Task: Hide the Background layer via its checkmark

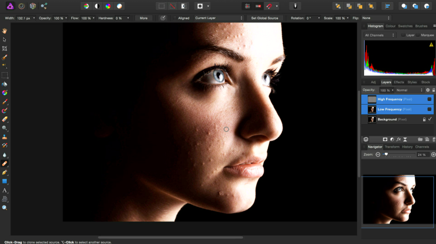Action: pos(430,119)
